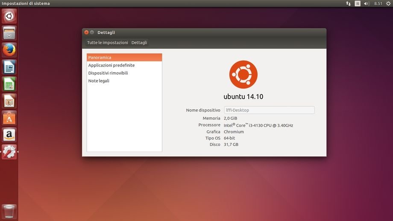Click the Nome dispositivo text field

pos(269,110)
